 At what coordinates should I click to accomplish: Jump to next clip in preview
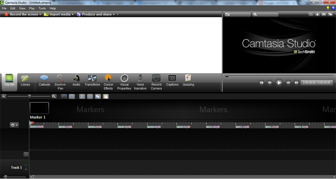[297, 82]
